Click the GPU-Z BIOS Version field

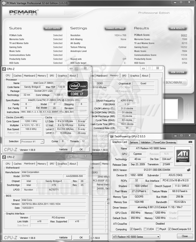157,170
